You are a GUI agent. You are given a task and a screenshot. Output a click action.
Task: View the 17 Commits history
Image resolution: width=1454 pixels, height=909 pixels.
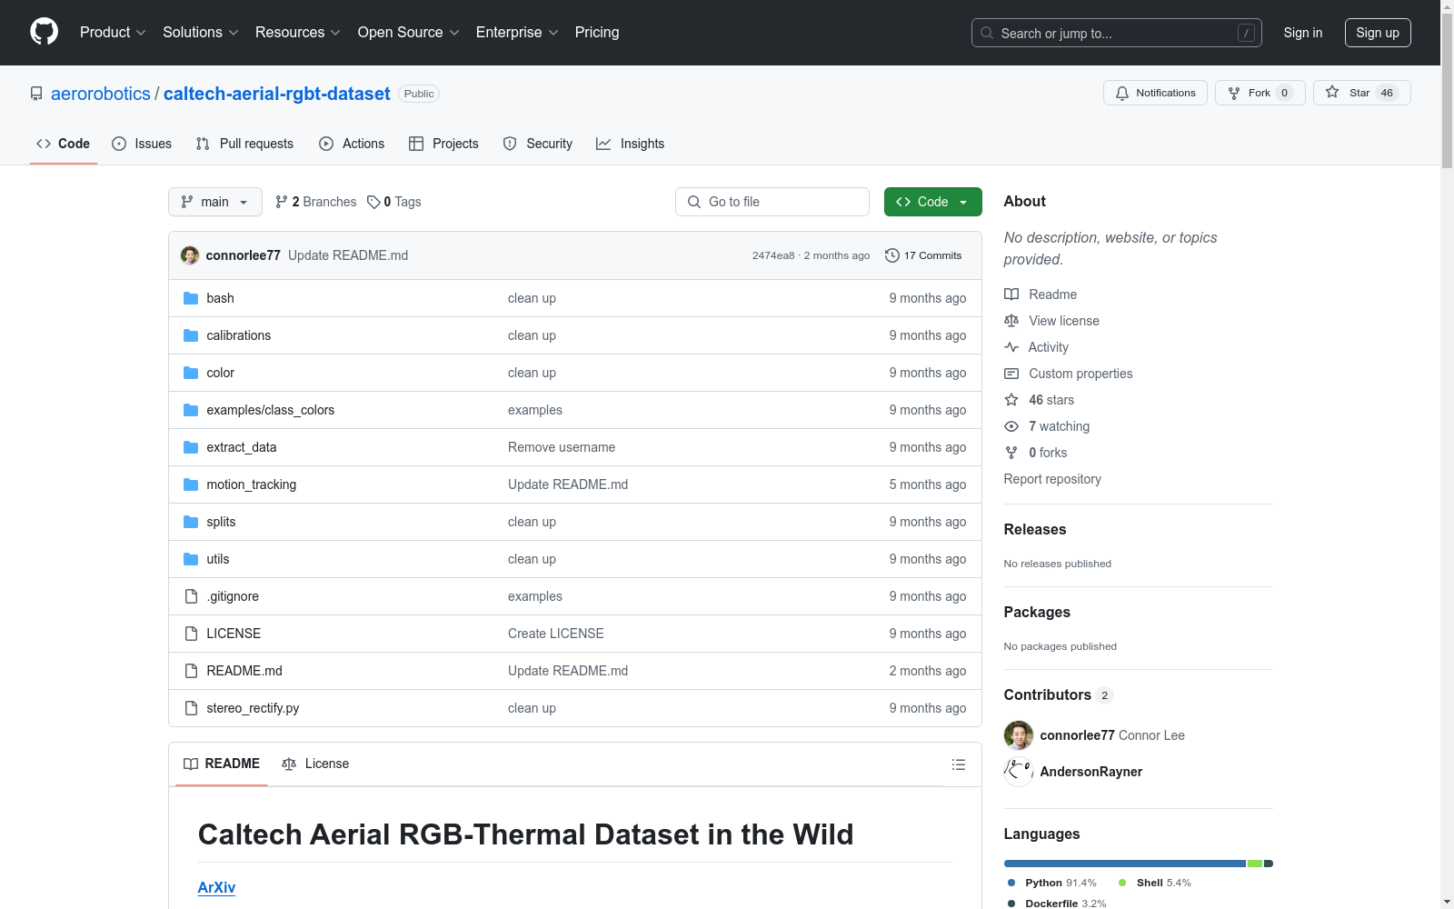(923, 255)
